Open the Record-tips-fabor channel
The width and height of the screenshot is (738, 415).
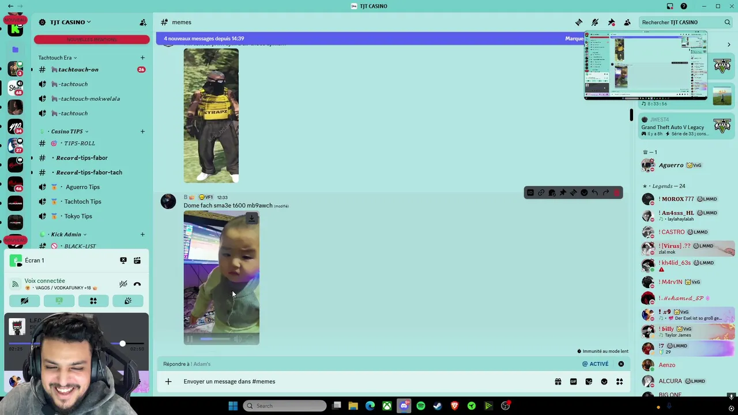click(x=91, y=157)
